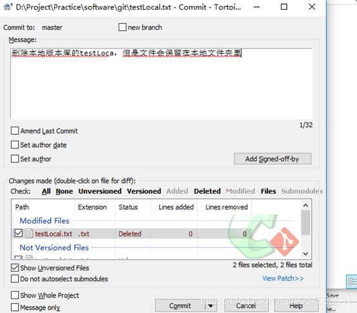This screenshot has height=313, width=357.
Task: Sort by the Lines added column header
Action: pyautogui.click(x=174, y=207)
